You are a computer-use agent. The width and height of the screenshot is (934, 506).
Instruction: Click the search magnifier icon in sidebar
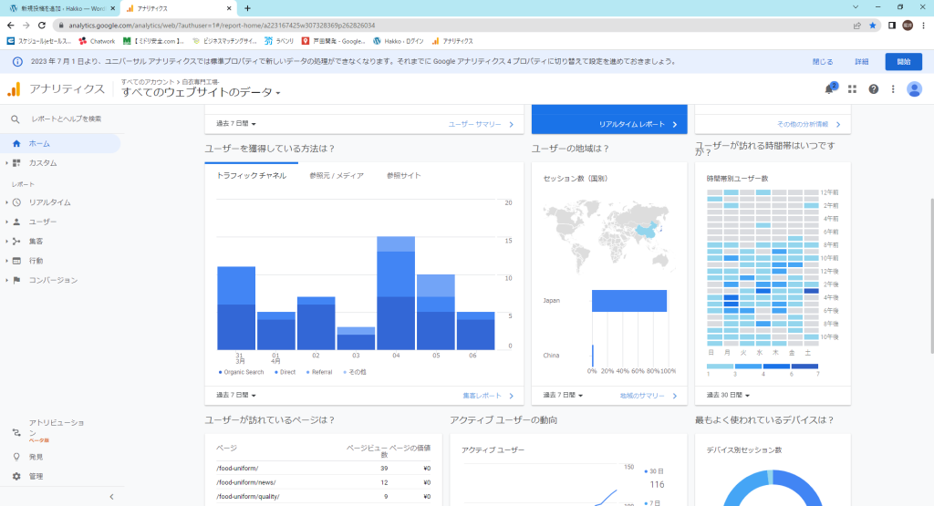[x=16, y=119]
